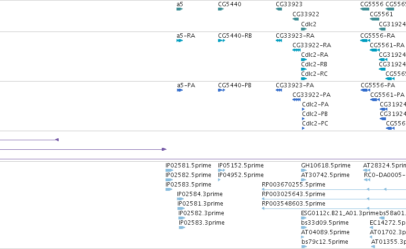
Task: Click the a5 gene label
Action: (x=180, y=4)
